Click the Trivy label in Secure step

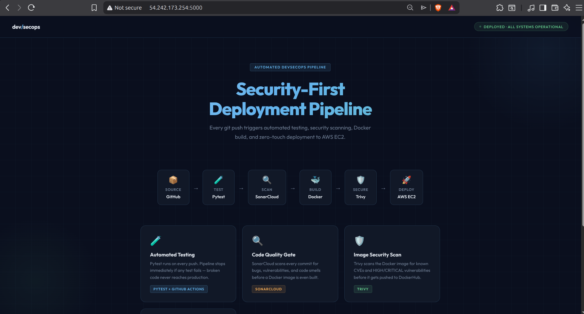point(361,197)
